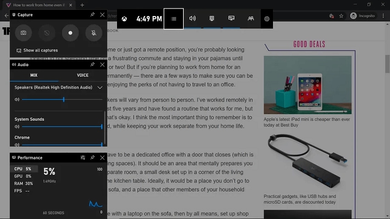This screenshot has width=390, height=219.
Task: Select the FPS performance metric
Action: click(x=24, y=191)
